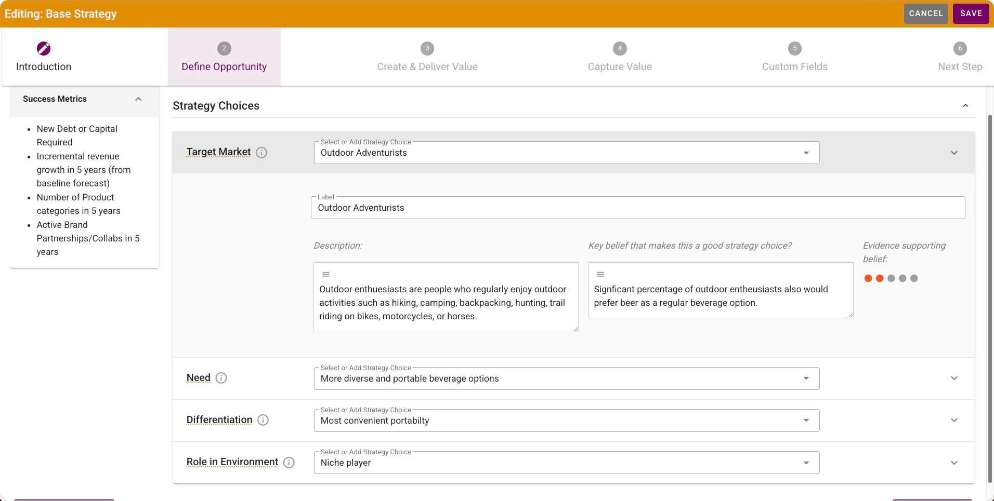Click step 3 circle icon

[x=427, y=48]
